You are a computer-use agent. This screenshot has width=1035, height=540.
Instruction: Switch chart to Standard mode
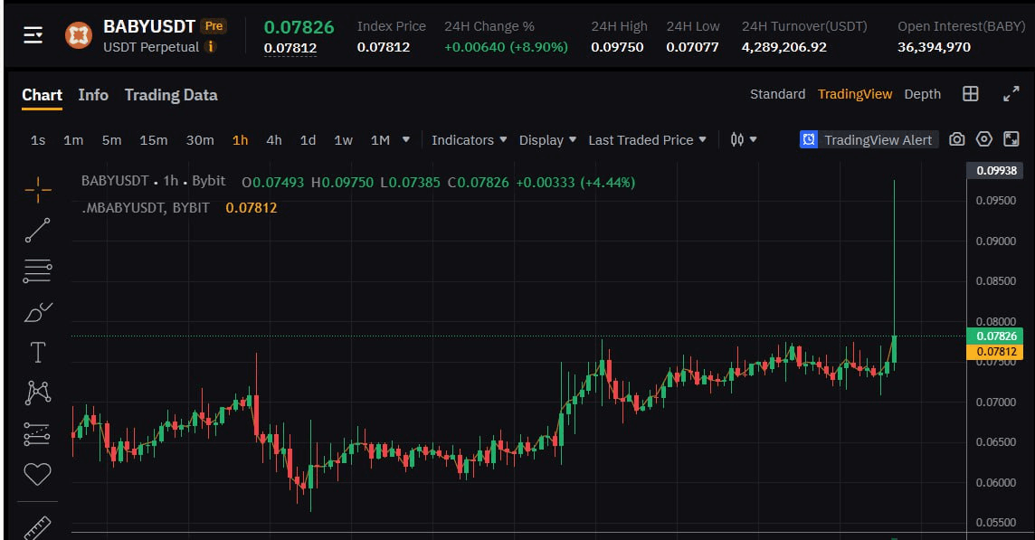click(777, 93)
